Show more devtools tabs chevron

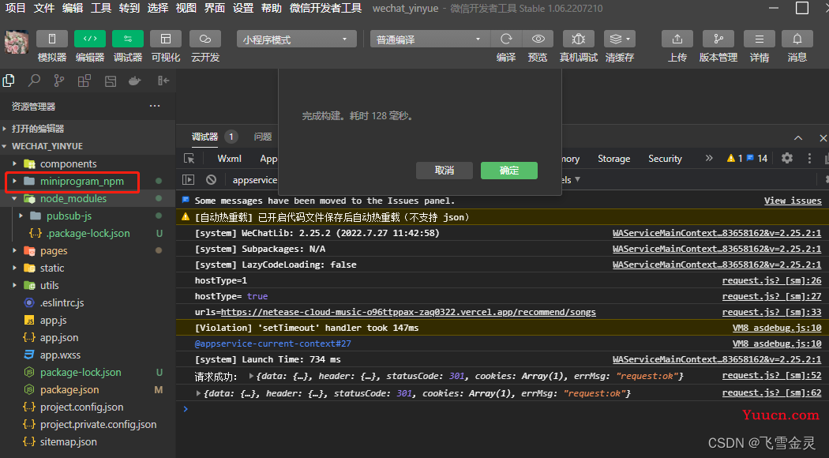[x=709, y=158]
